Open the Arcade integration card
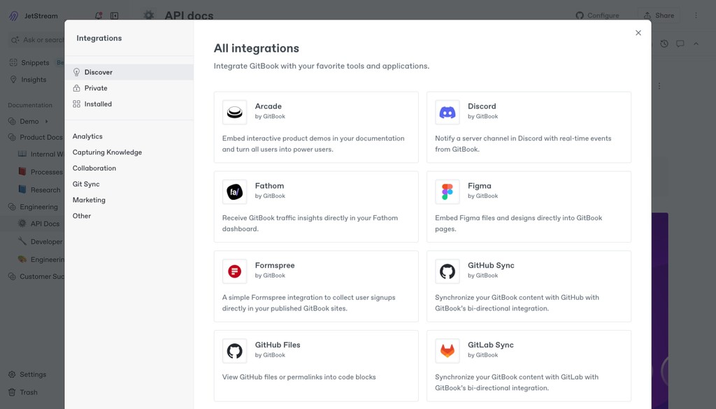Image resolution: width=716 pixels, height=409 pixels. [x=315, y=127]
